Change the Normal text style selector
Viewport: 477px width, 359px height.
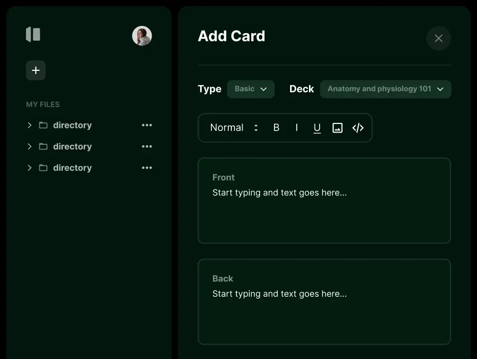click(234, 128)
